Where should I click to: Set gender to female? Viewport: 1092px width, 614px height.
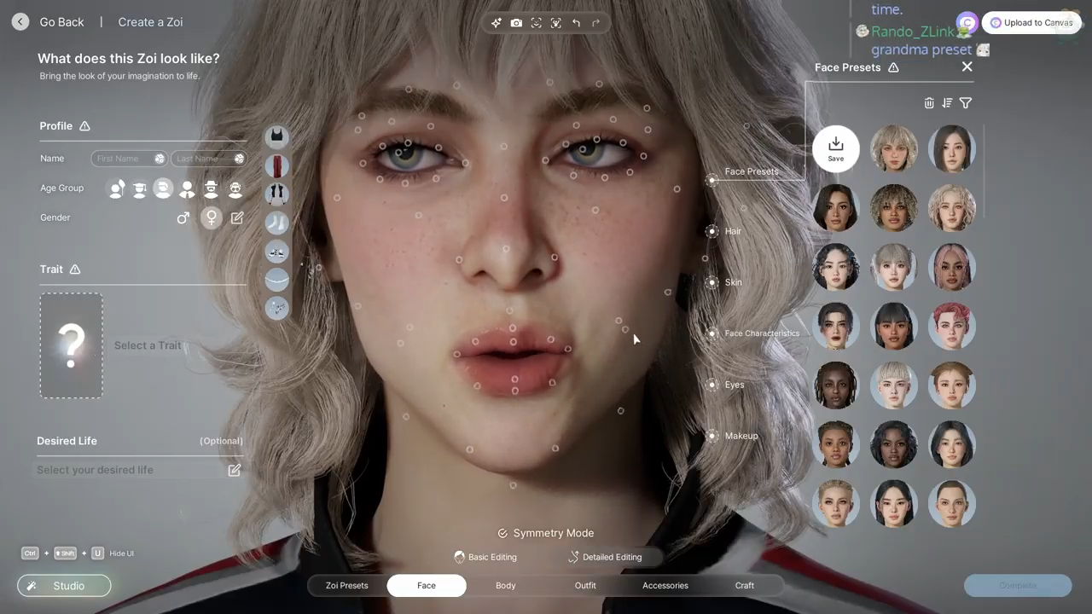pyautogui.click(x=211, y=218)
